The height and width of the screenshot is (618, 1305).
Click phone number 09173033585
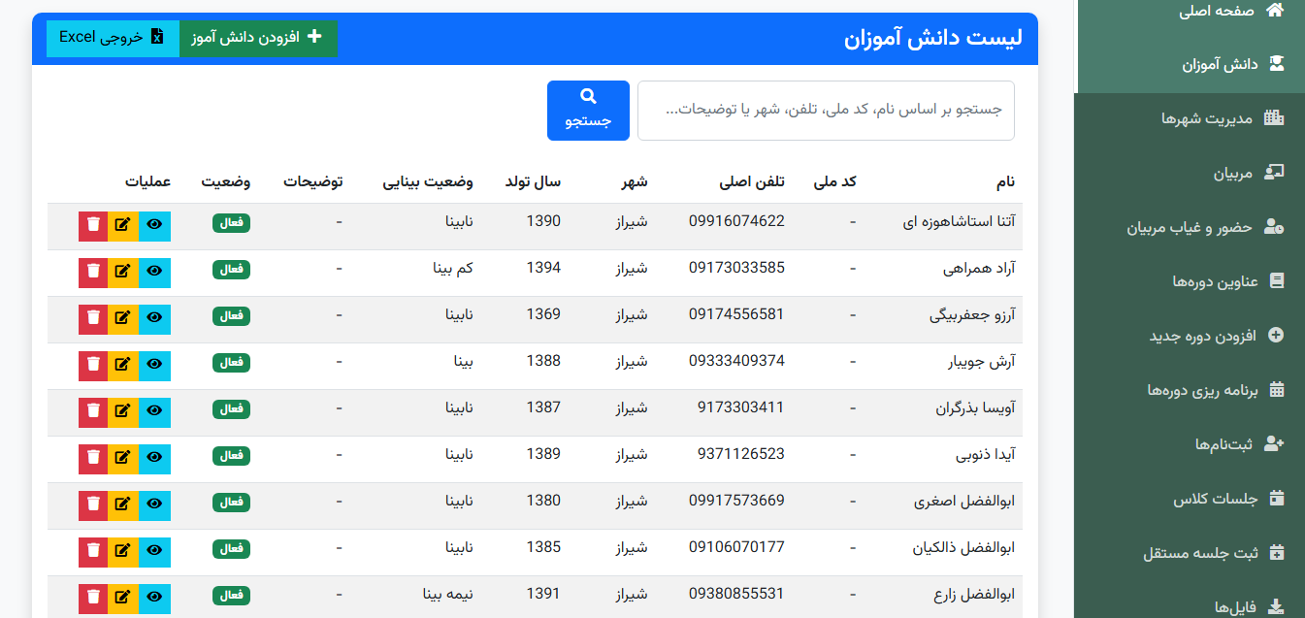pyautogui.click(x=736, y=268)
